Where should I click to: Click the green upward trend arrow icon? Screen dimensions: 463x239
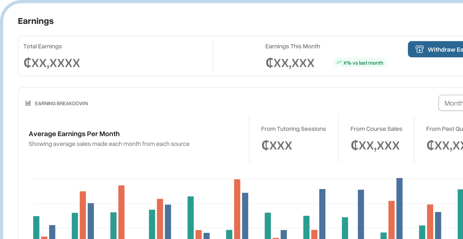click(339, 62)
